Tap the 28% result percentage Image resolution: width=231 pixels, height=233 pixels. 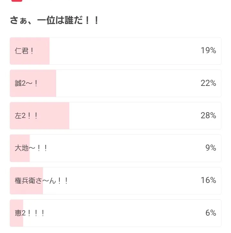pos(208,116)
